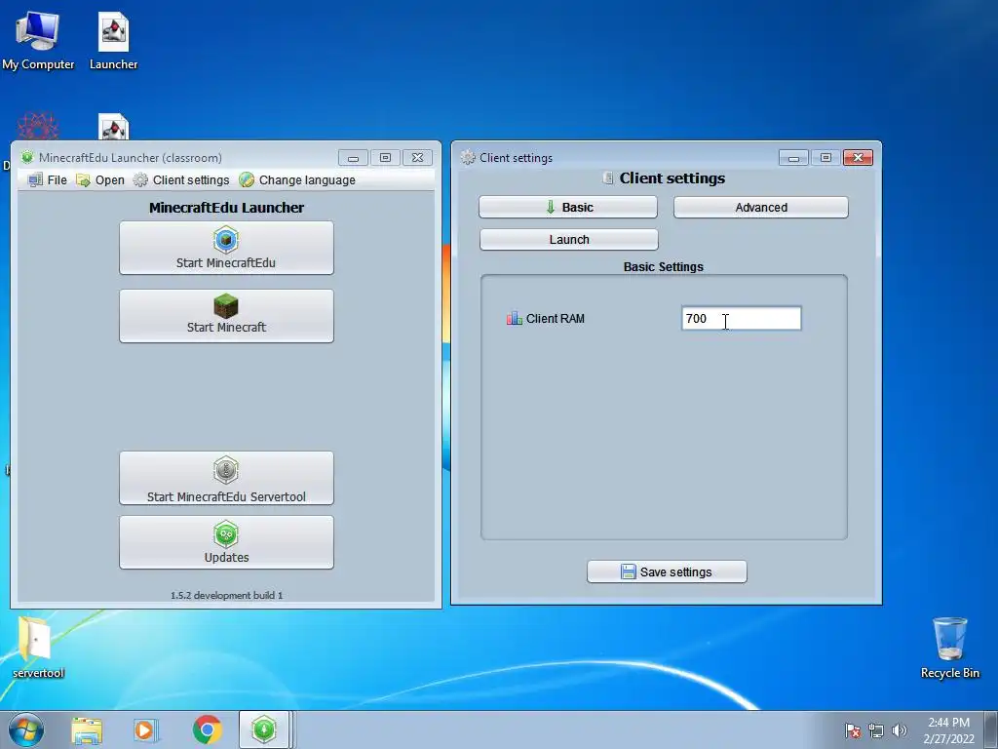998x749 pixels.
Task: Switch to the Advanced settings tab
Action: tap(760, 207)
